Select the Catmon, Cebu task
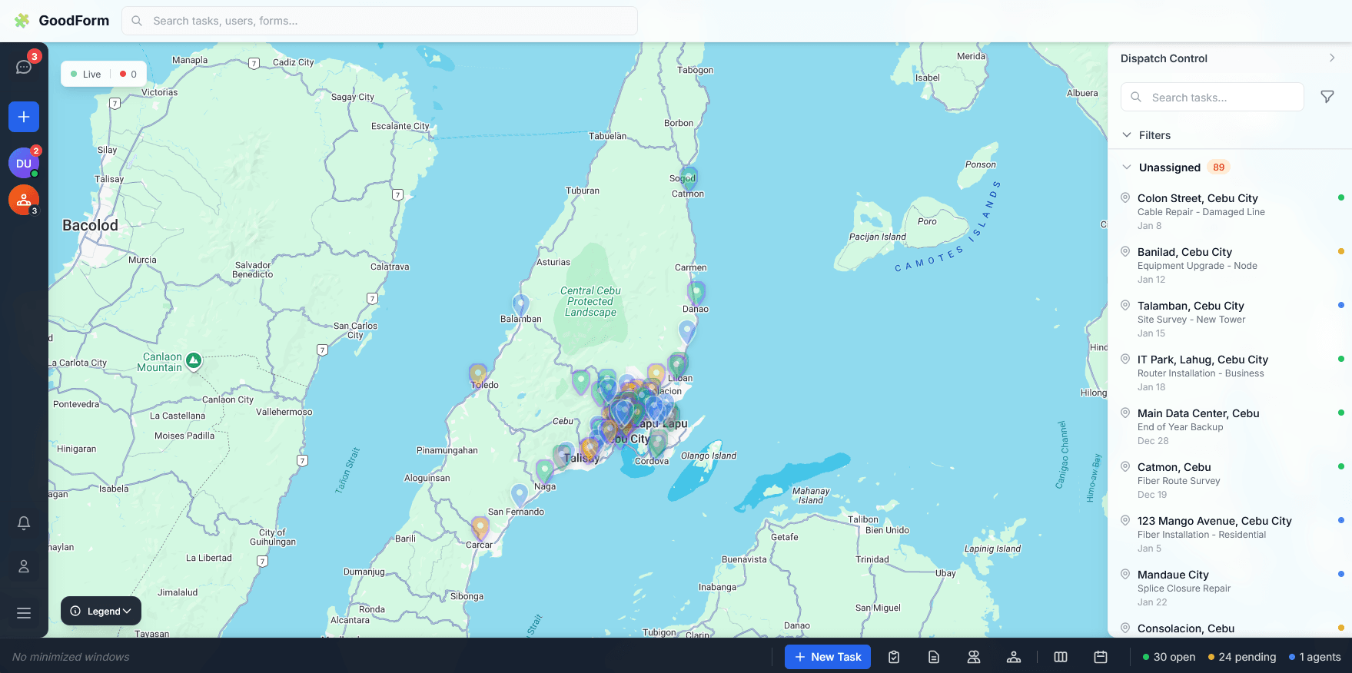 [1230, 480]
